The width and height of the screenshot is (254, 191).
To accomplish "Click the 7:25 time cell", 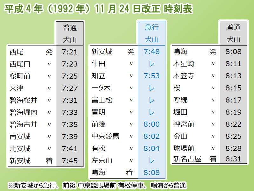I will pos(70,76).
